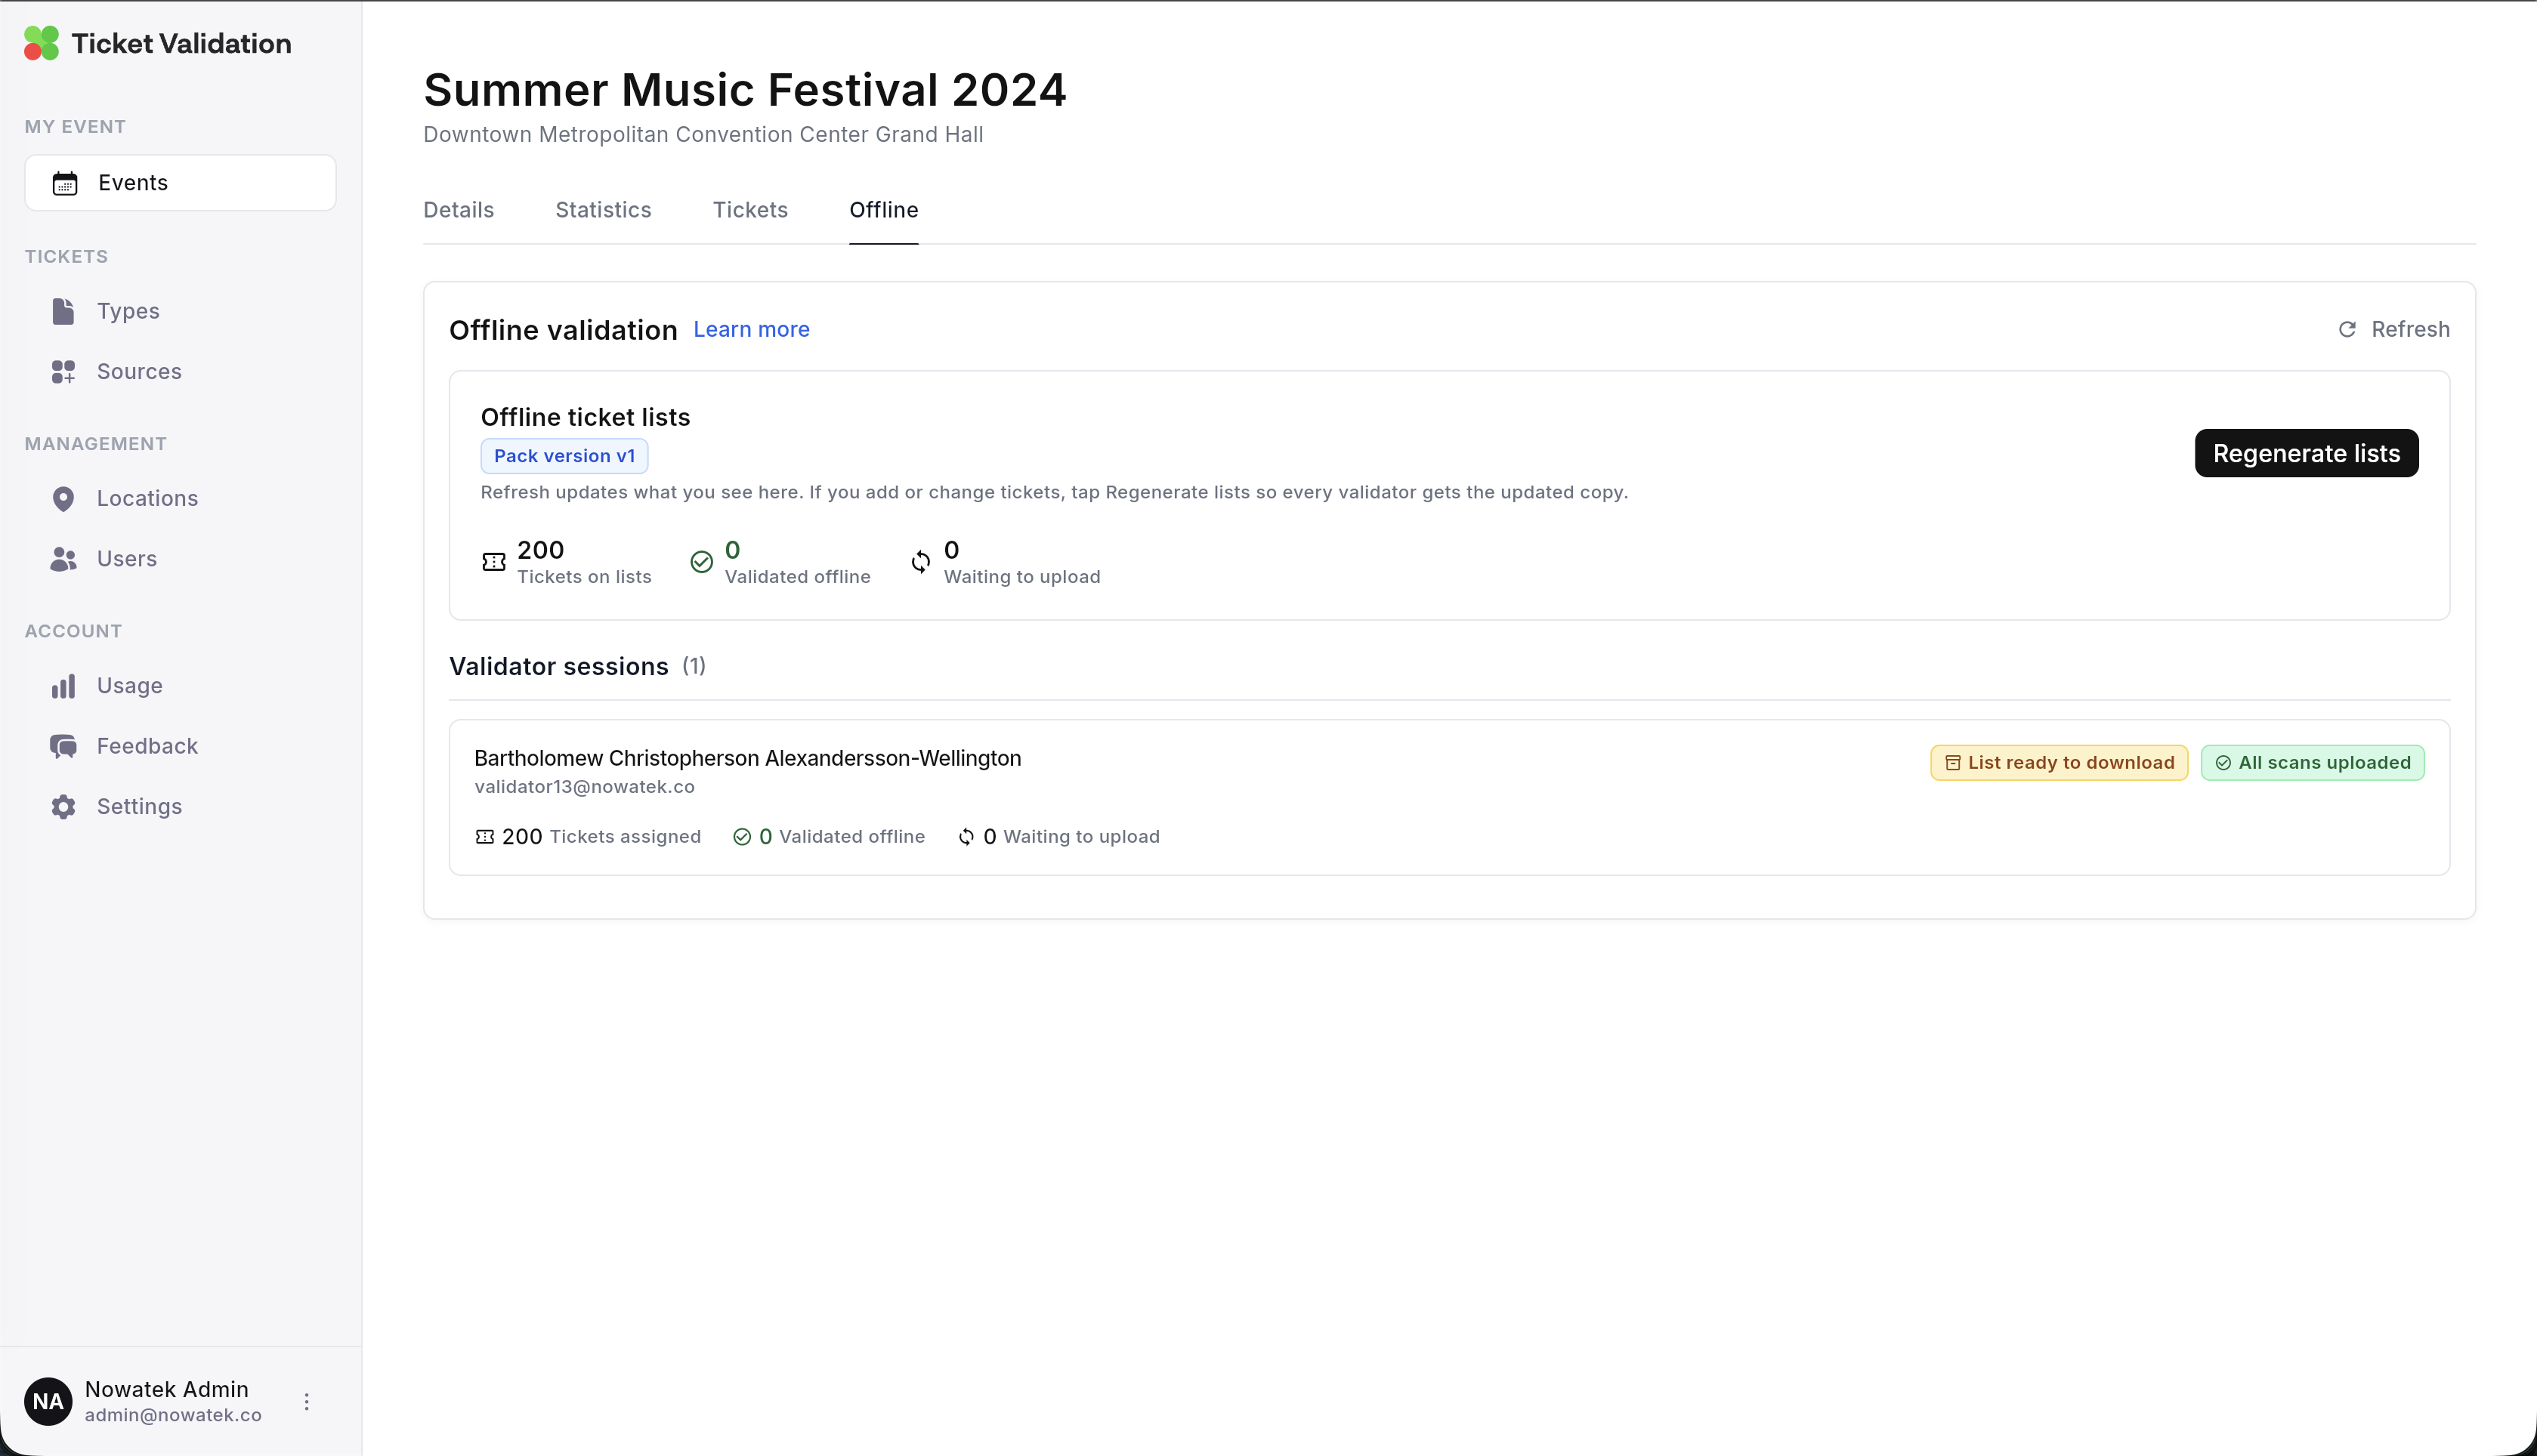Open the Learn more link
Viewport: 2537px width, 1456px height.
pyautogui.click(x=751, y=329)
